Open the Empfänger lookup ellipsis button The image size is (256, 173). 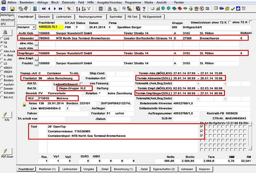click(x=36, y=53)
